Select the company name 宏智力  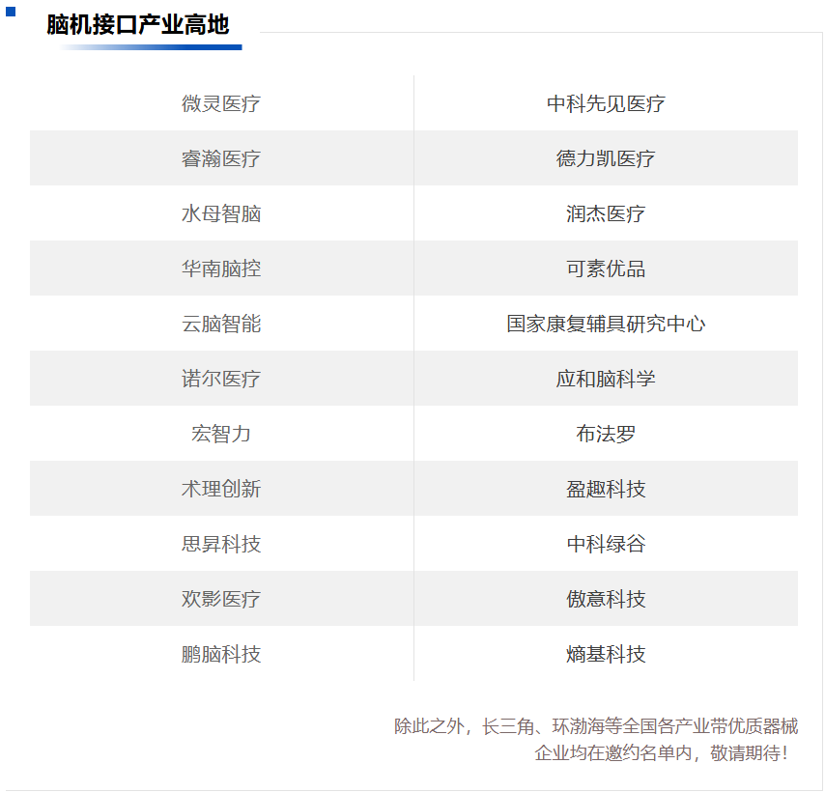tap(221, 434)
